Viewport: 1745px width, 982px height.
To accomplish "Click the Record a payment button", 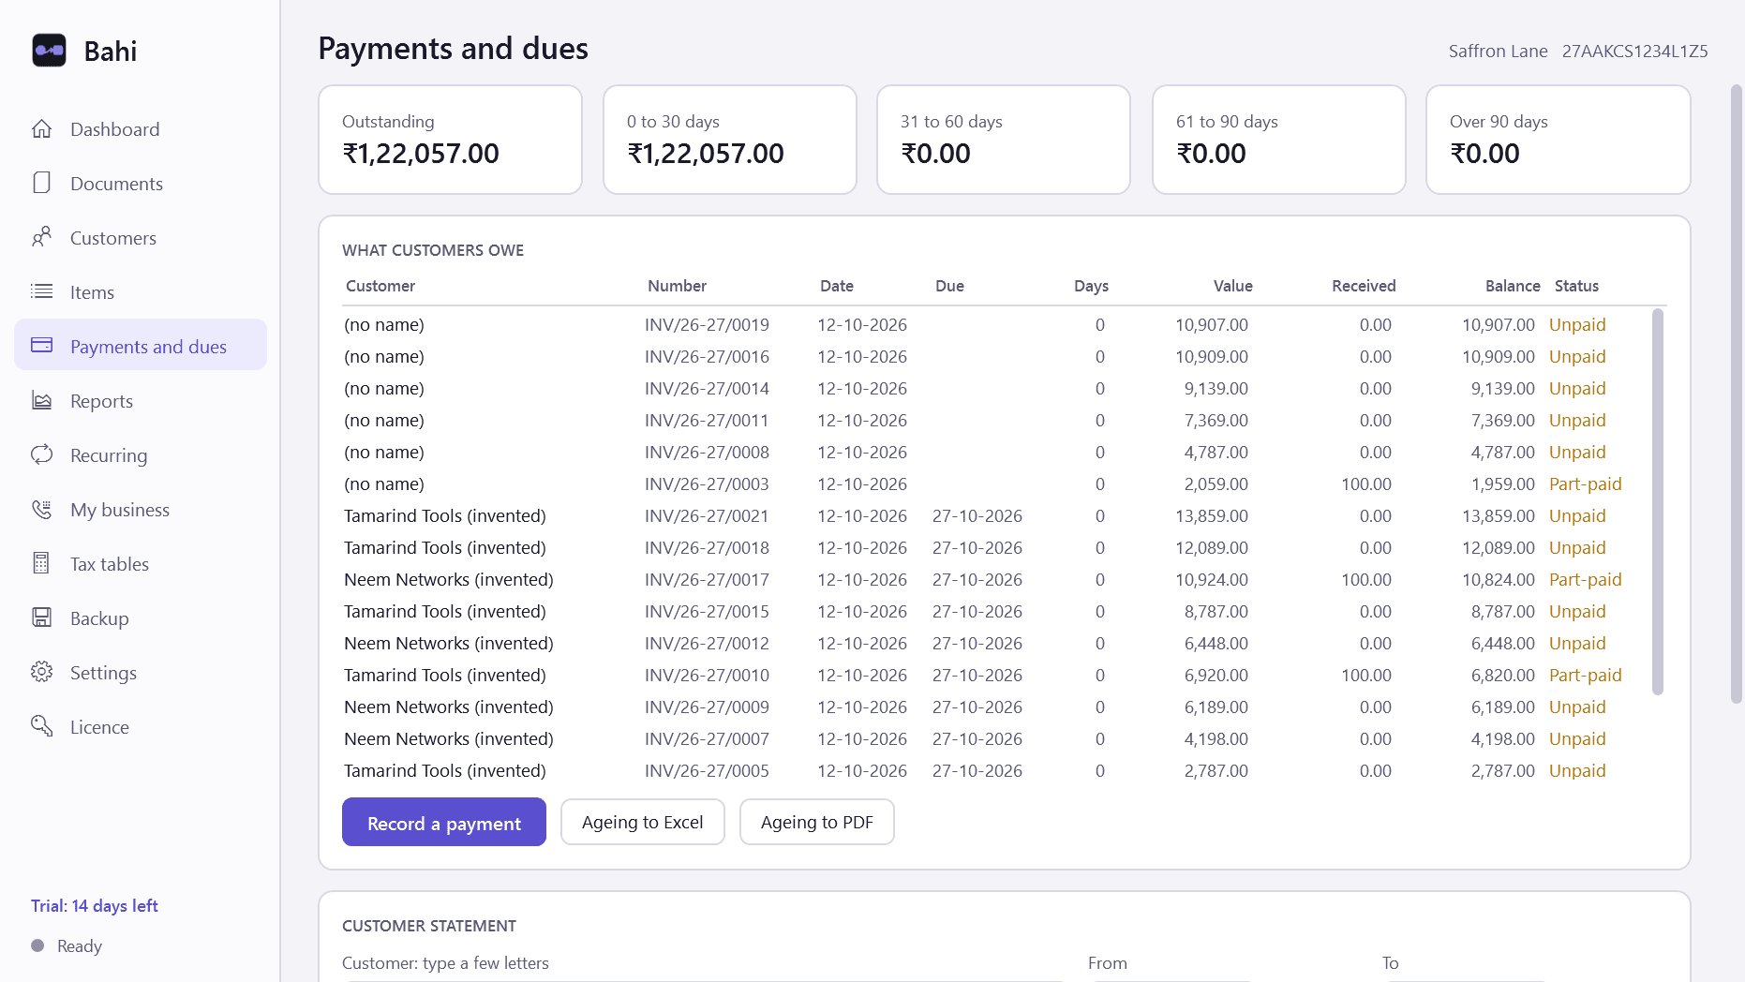I will click(x=444, y=822).
